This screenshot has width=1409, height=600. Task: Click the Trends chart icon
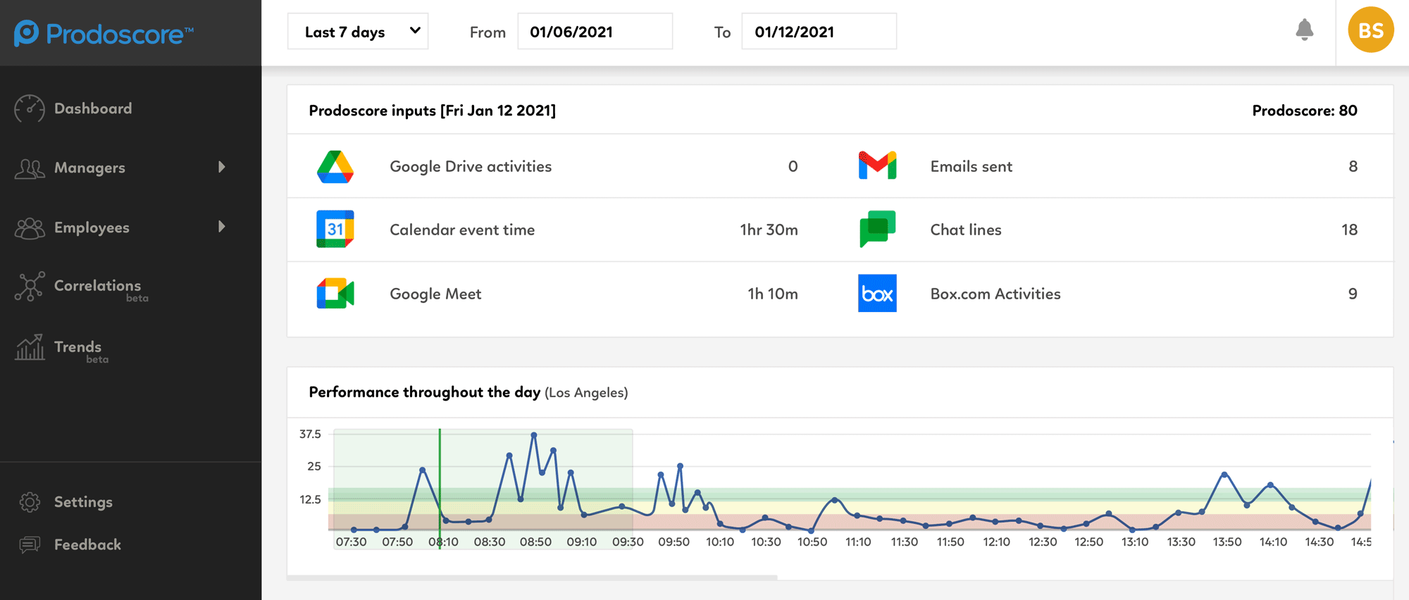tap(30, 347)
